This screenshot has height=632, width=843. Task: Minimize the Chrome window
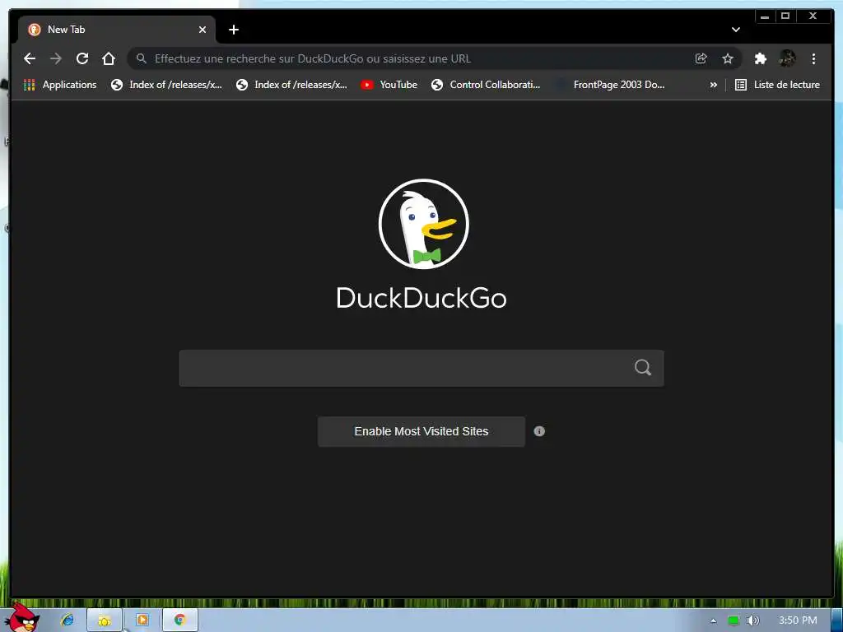point(765,16)
